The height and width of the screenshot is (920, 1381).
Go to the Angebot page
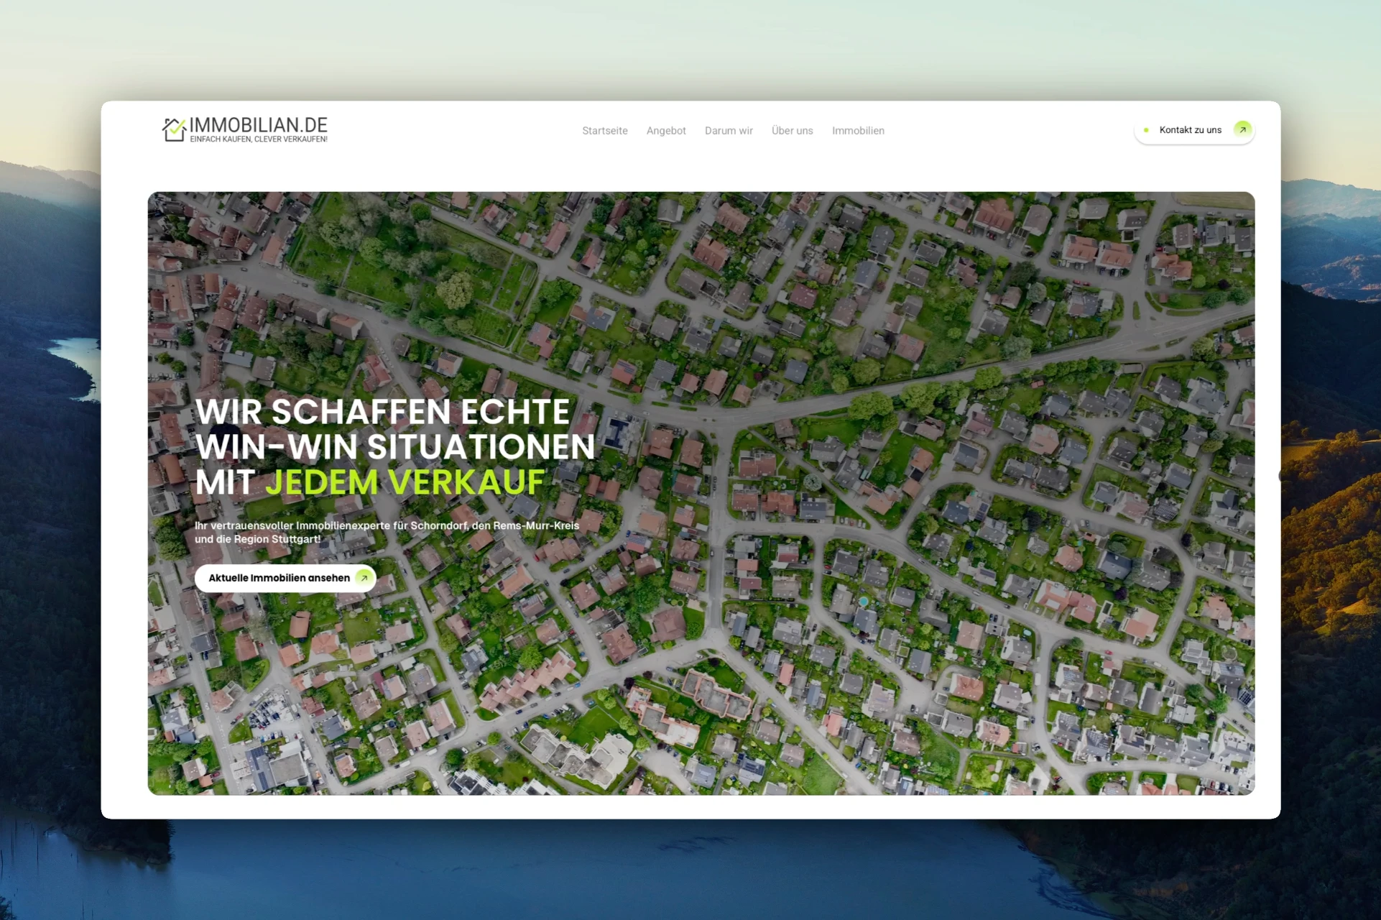click(665, 131)
